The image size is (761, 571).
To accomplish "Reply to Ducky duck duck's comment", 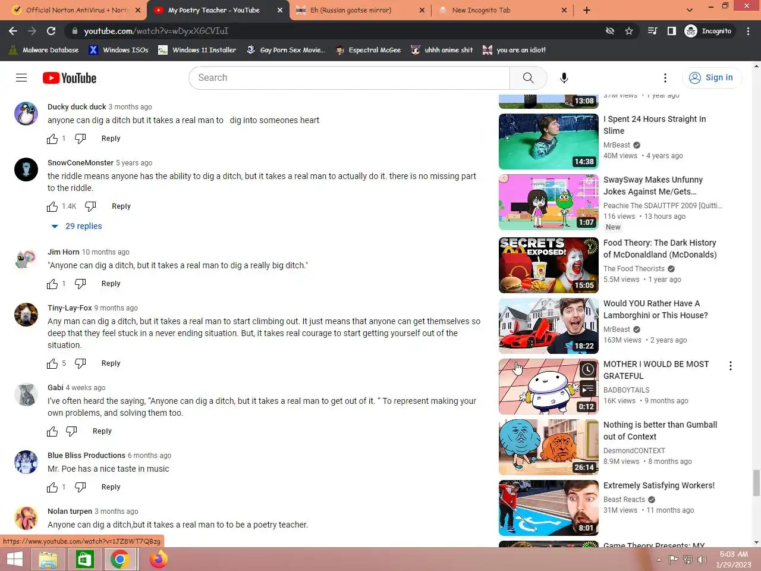I will click(111, 139).
